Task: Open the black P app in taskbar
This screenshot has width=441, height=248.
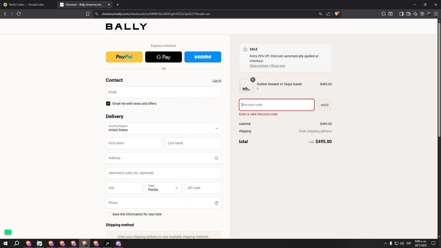Action: (x=107, y=243)
